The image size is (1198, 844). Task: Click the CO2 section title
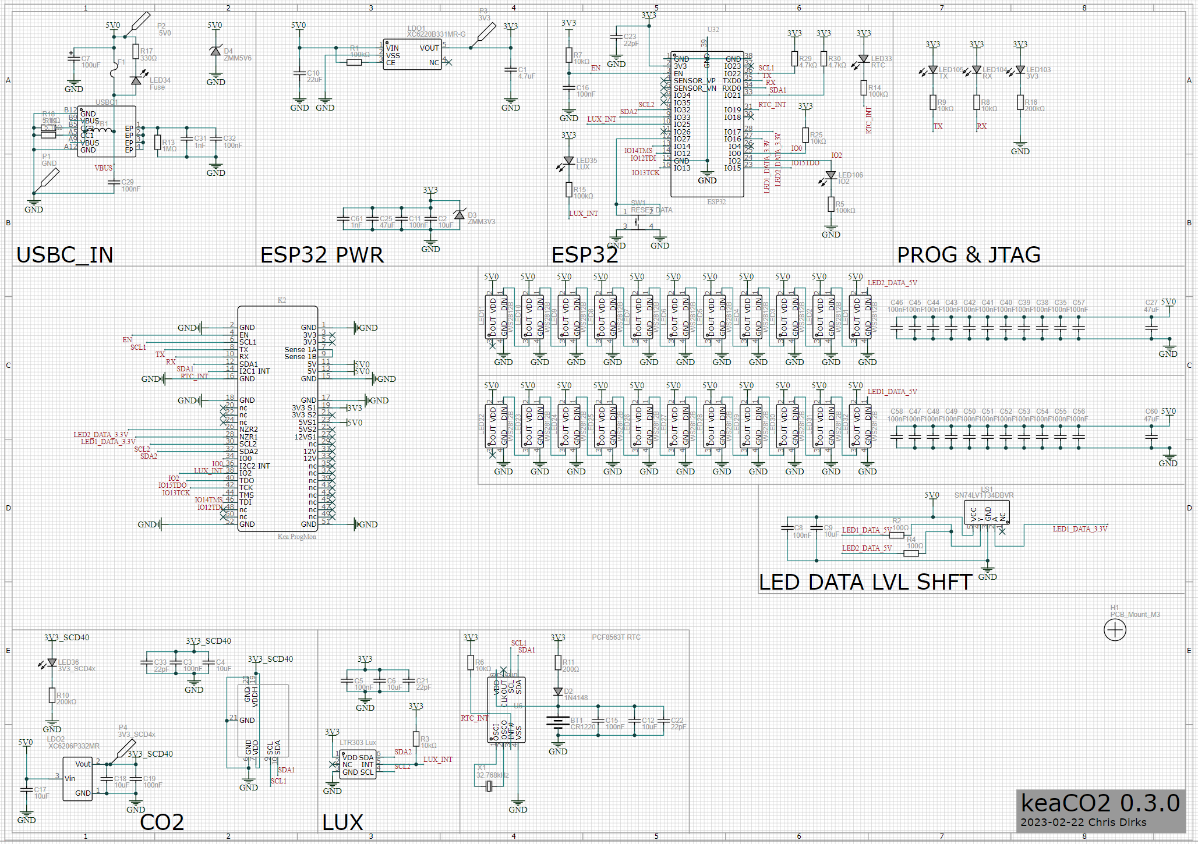(x=162, y=822)
